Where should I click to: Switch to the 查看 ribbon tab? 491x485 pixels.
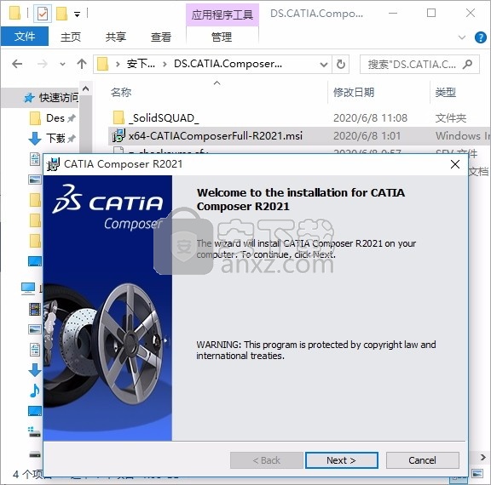point(161,37)
